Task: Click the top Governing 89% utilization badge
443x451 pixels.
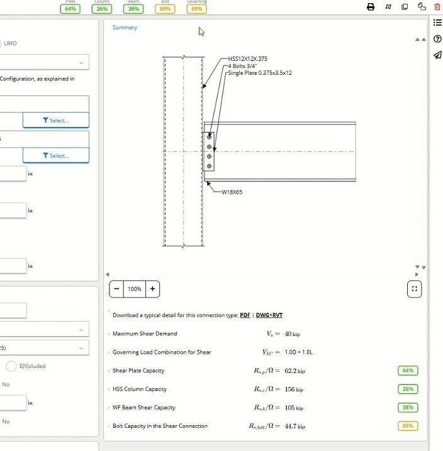Action: coord(196,9)
